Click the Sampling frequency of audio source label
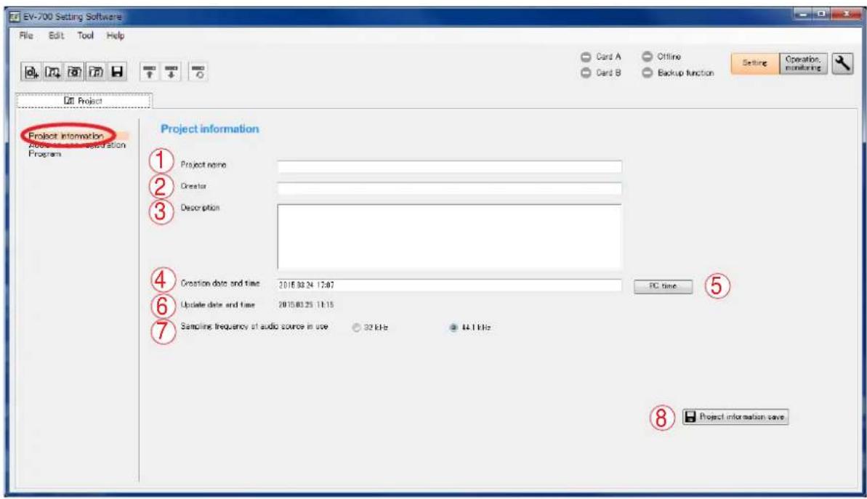 point(254,327)
